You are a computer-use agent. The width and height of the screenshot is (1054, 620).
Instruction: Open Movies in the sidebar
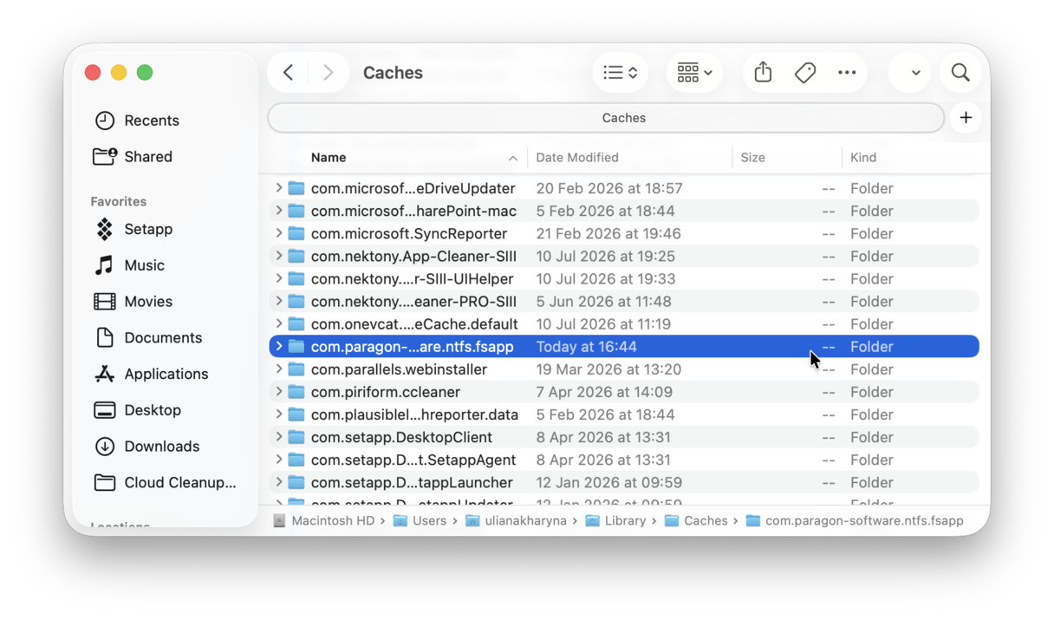pos(147,302)
